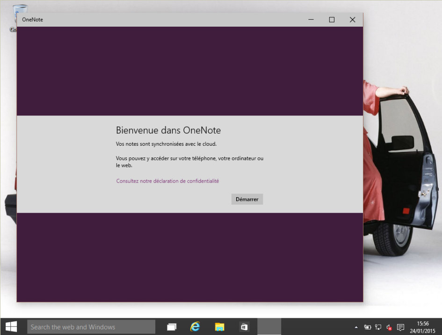The width and height of the screenshot is (442, 335).
Task: Click the volume speaker tray icon
Action: (x=389, y=328)
